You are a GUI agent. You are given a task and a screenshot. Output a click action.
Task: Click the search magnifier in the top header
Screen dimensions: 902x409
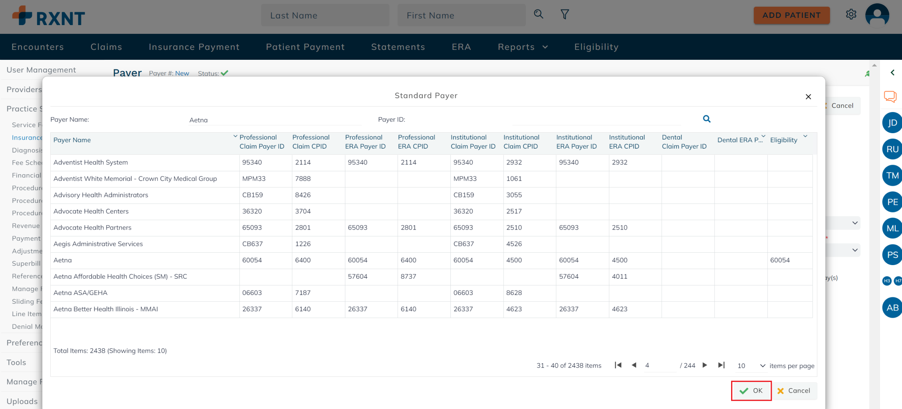pyautogui.click(x=538, y=14)
